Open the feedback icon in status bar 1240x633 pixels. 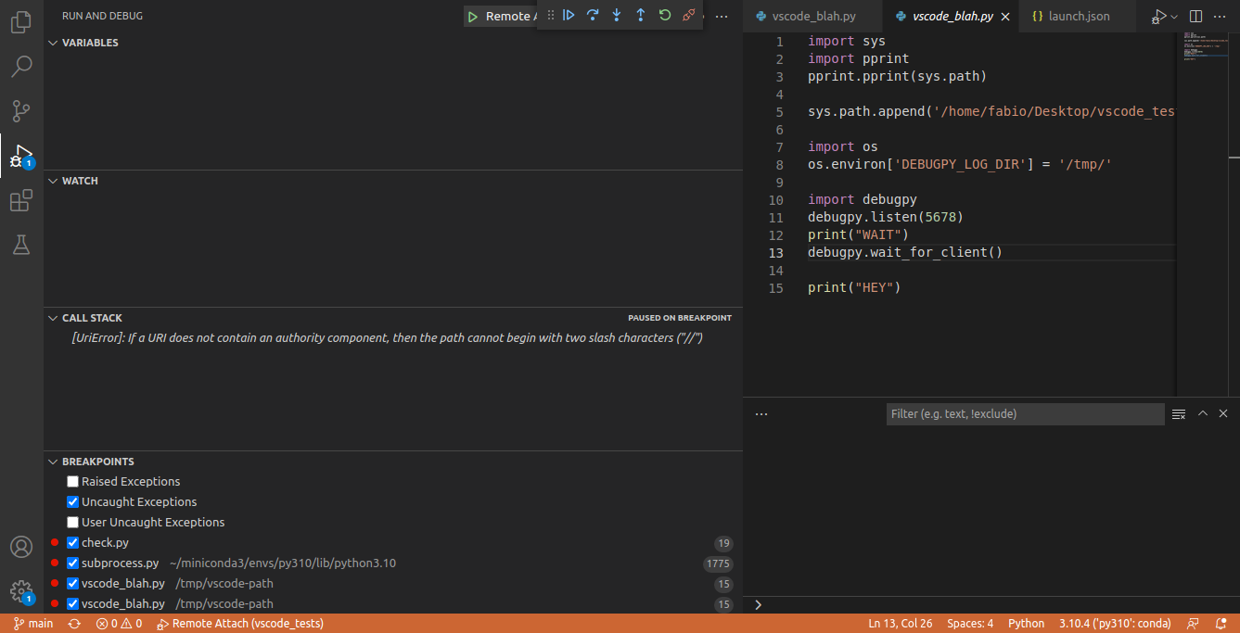pyautogui.click(x=1194, y=624)
